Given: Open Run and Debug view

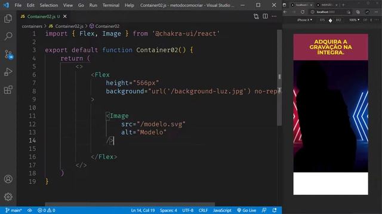Looking at the screenshot, I should (8, 72).
